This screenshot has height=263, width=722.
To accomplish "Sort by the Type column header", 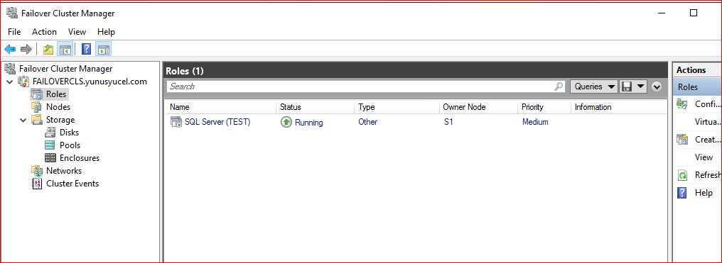I will [x=396, y=108].
